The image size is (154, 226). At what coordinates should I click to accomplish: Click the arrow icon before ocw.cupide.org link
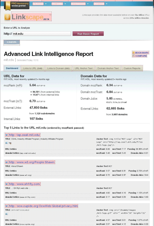click(7, 206)
